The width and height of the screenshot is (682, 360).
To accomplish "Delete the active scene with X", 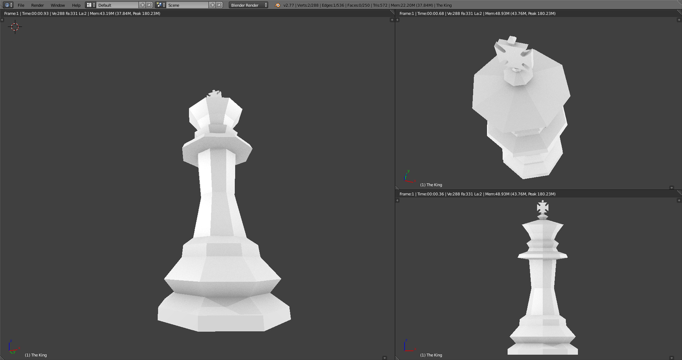I will (219, 5).
